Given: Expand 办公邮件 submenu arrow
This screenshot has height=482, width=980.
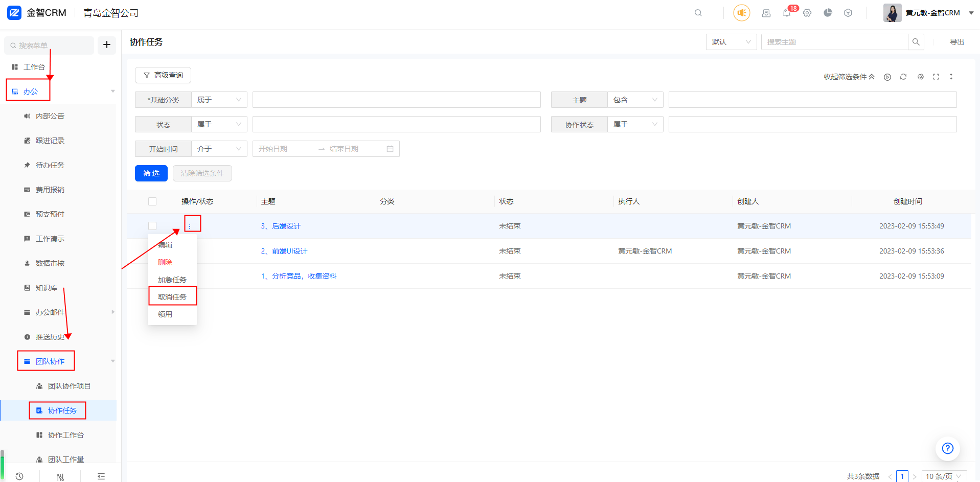Looking at the screenshot, I should (x=113, y=312).
